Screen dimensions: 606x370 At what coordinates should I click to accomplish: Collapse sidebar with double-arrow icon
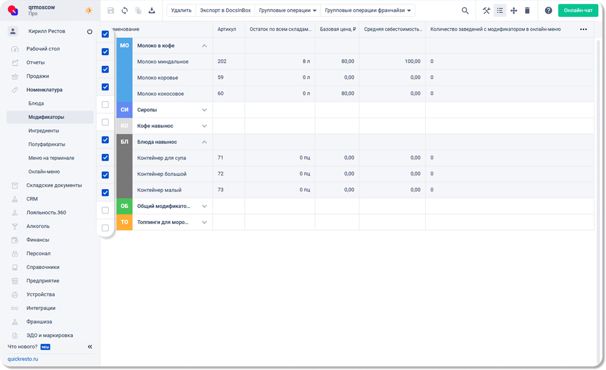(x=90, y=347)
